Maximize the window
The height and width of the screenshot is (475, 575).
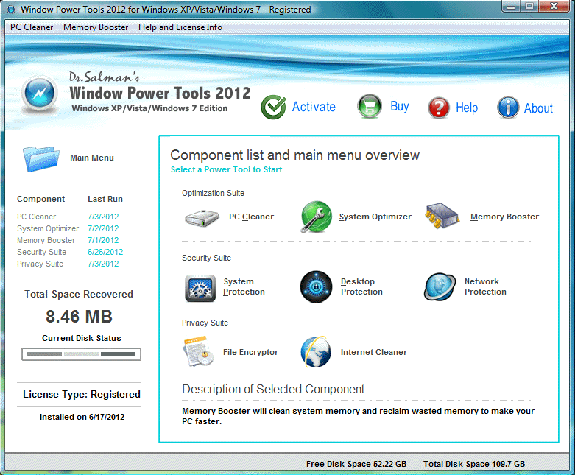click(529, 6)
